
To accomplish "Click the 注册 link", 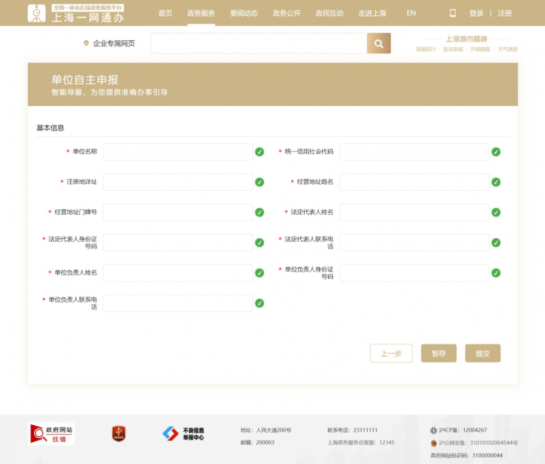I will tap(505, 13).
